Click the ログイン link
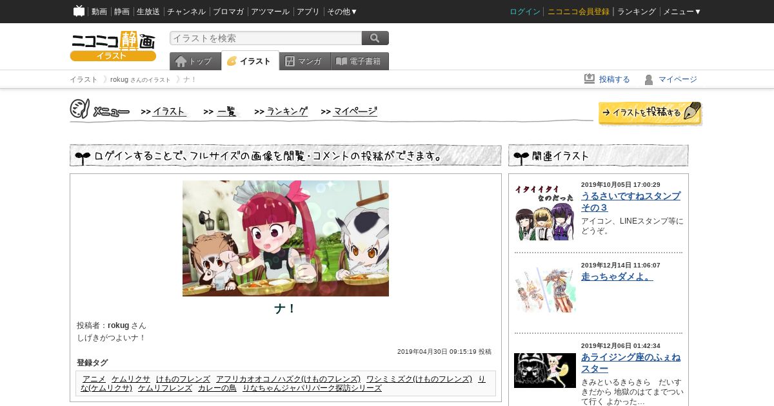The width and height of the screenshot is (774, 406). click(x=525, y=12)
